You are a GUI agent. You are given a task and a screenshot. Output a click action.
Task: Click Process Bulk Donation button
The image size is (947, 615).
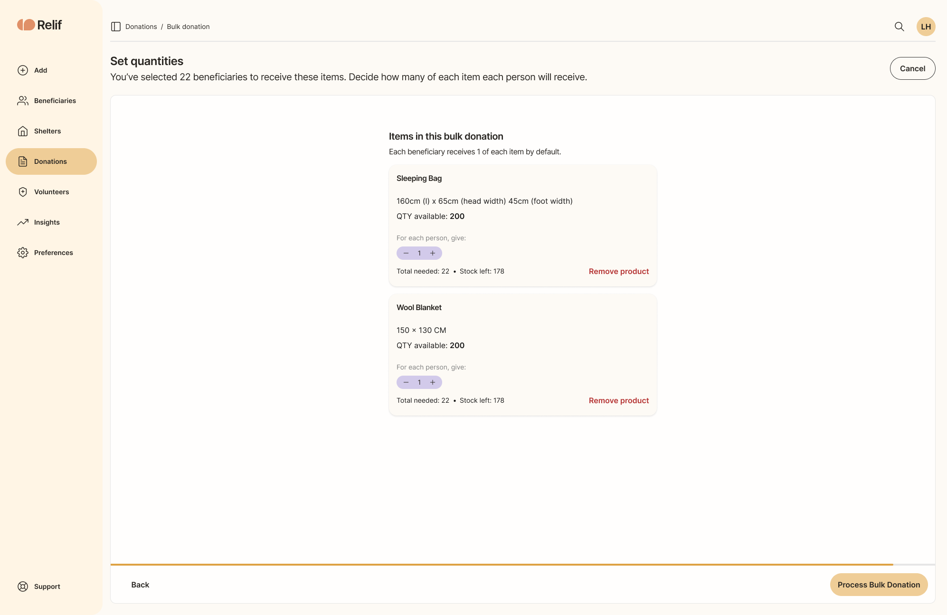click(879, 585)
